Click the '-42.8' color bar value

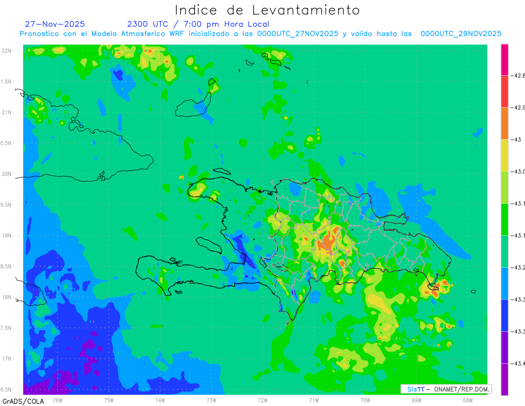tap(518, 76)
